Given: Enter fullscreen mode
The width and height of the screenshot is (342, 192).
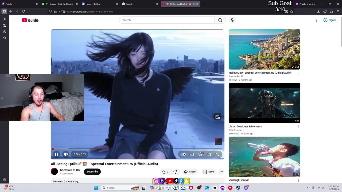Looking at the screenshot, I should [217, 154].
